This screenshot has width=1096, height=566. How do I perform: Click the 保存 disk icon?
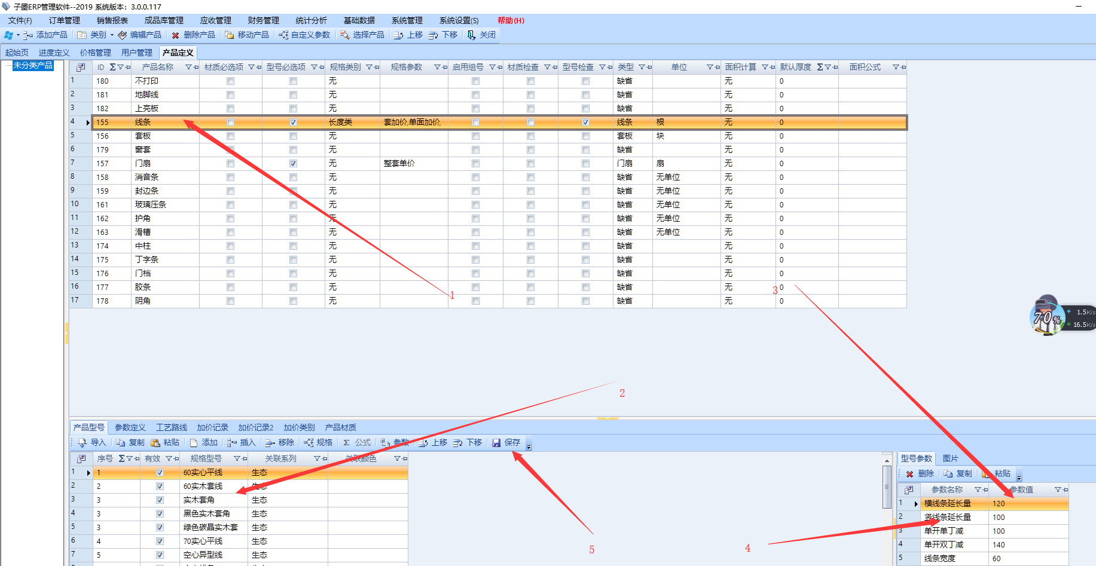496,443
